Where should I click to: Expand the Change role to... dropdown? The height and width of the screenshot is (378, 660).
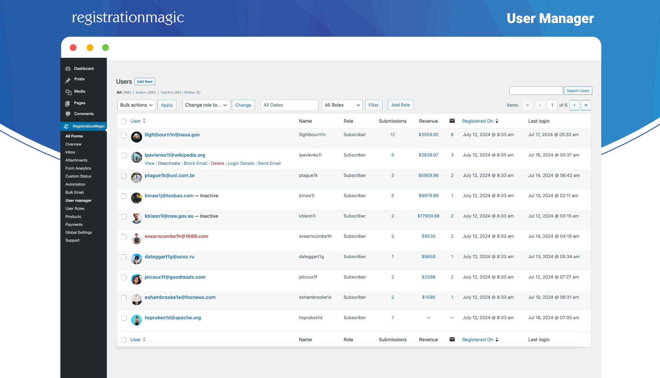206,105
